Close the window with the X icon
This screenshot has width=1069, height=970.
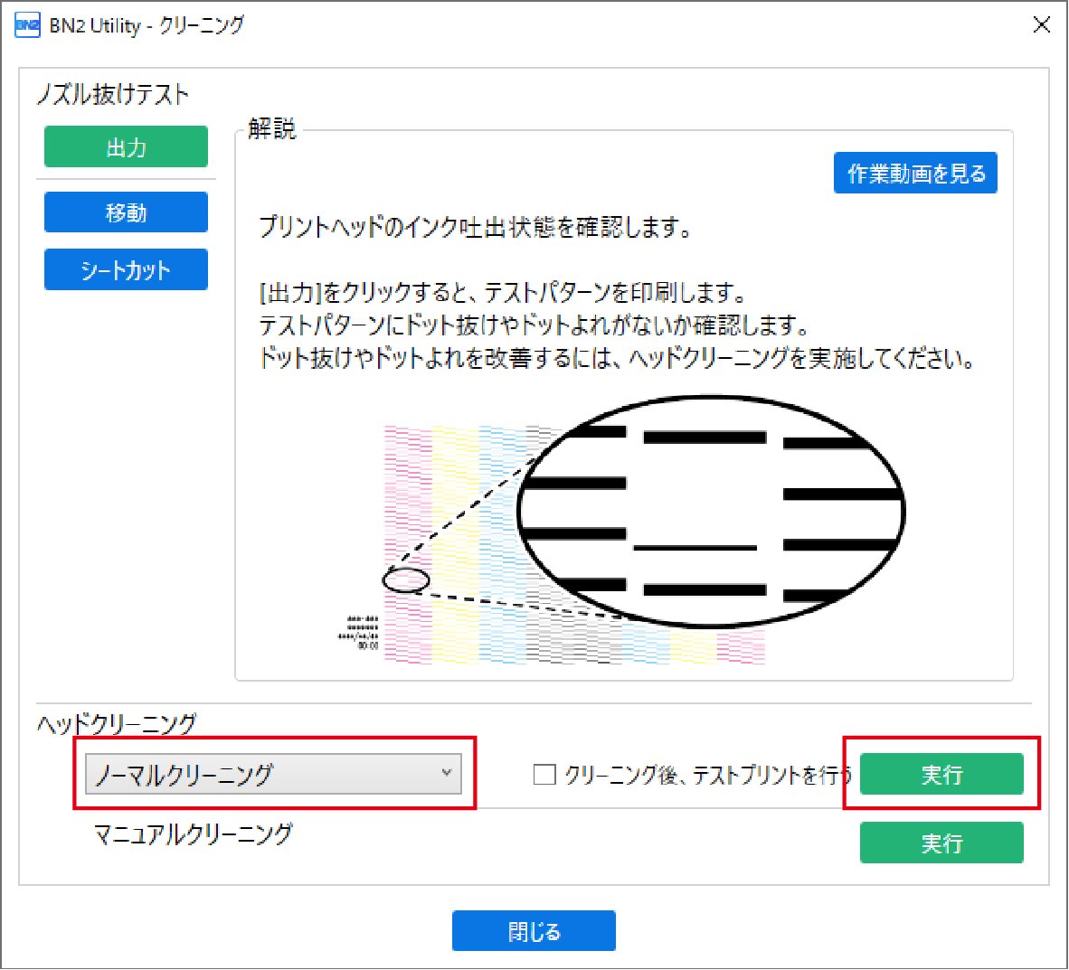point(1041,25)
